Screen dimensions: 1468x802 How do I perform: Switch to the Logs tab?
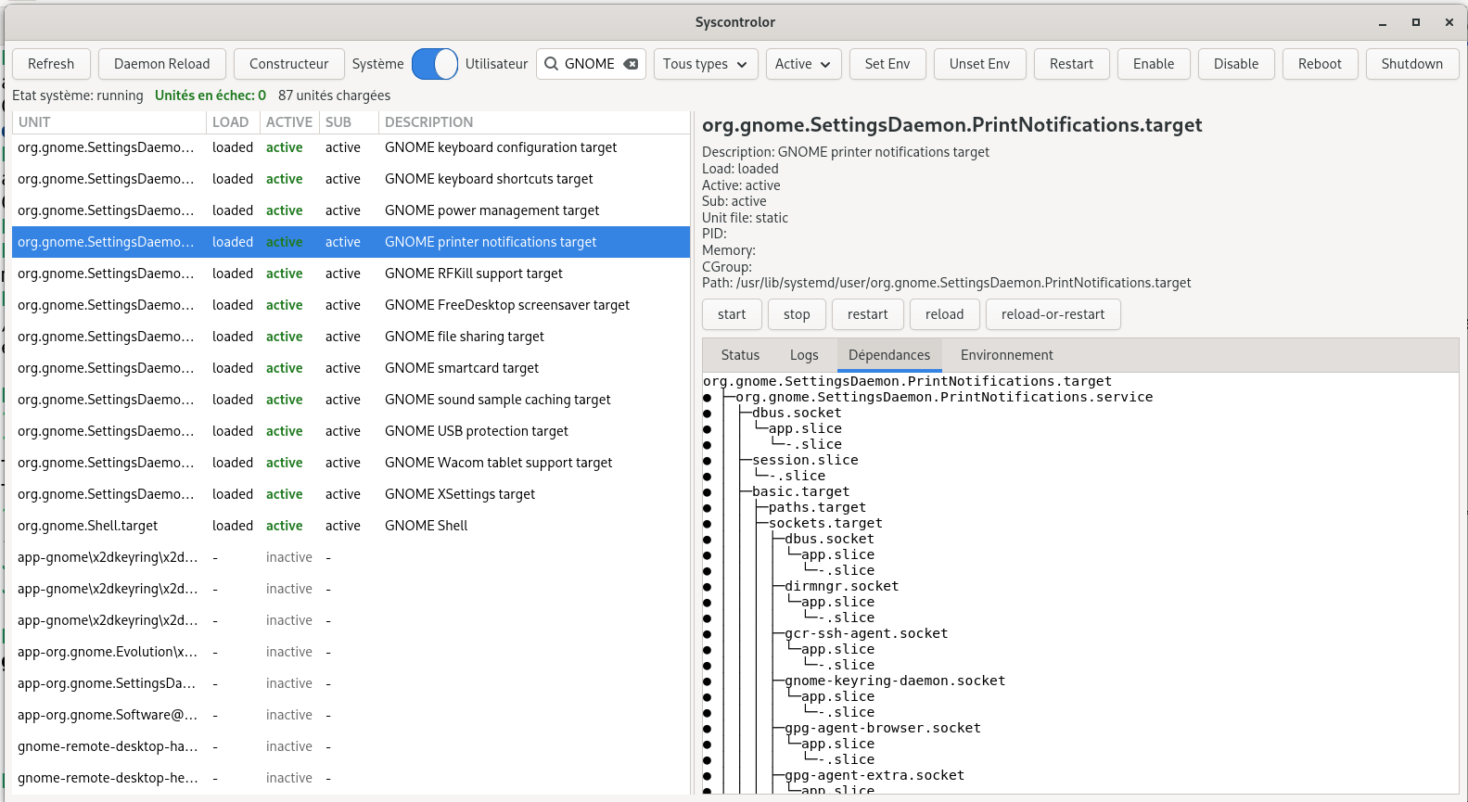(x=804, y=355)
